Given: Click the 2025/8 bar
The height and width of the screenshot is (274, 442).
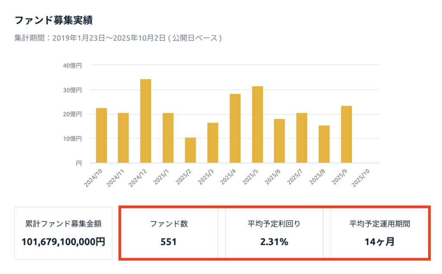Looking at the screenshot, I should 325,144.
